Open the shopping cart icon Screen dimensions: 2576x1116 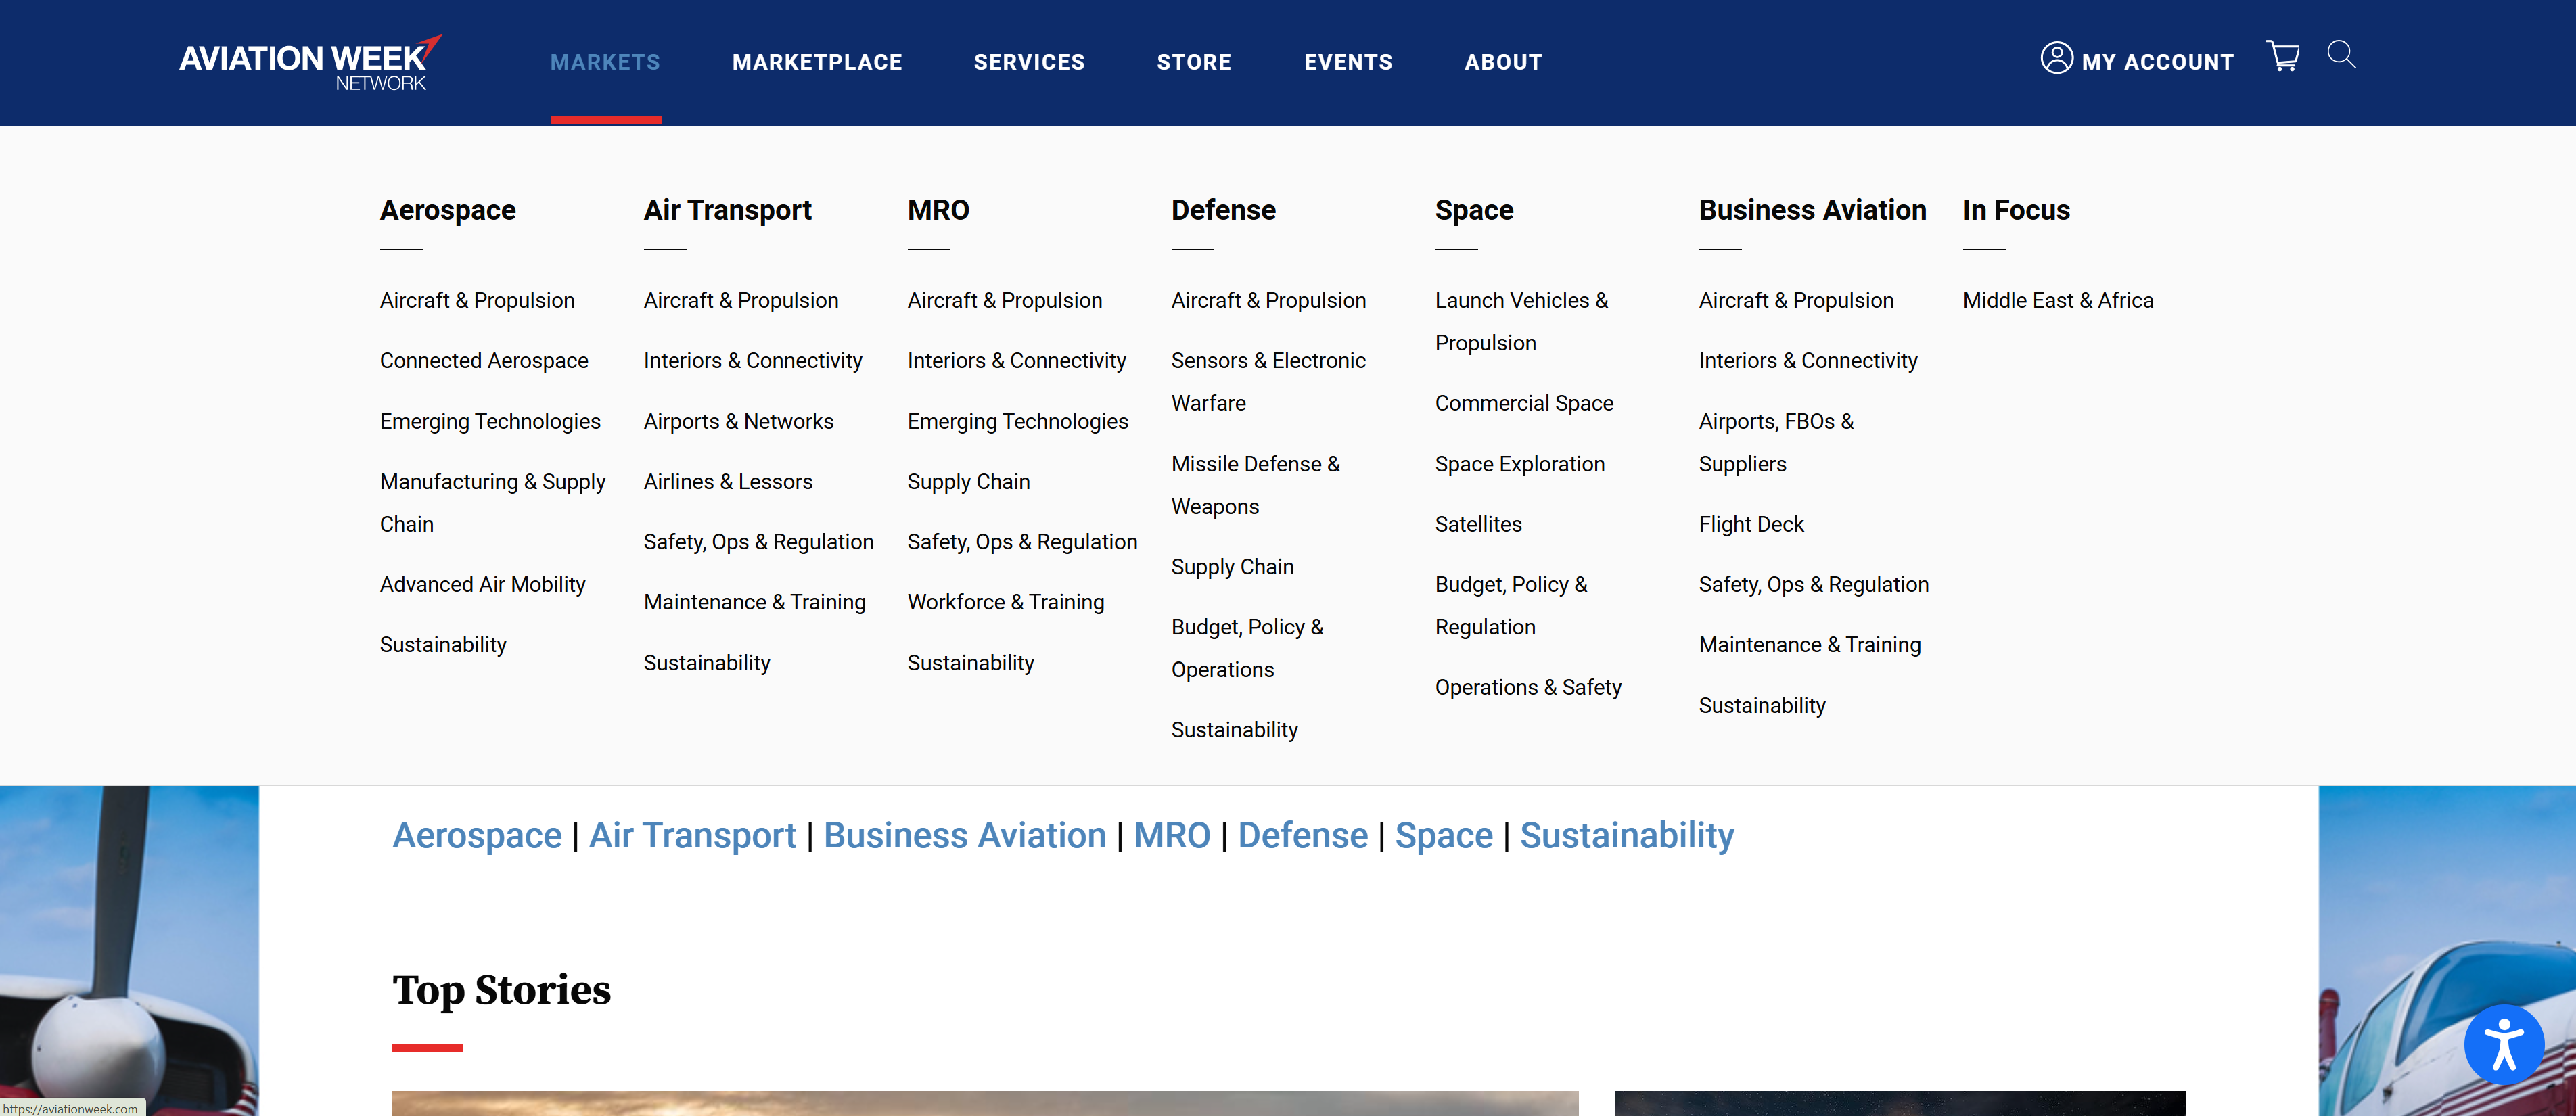[2282, 56]
